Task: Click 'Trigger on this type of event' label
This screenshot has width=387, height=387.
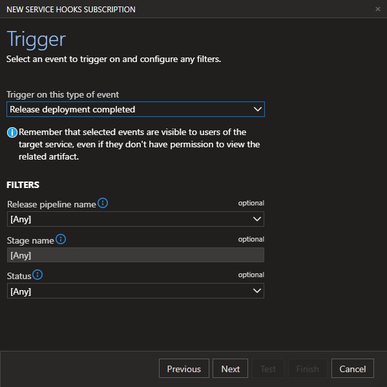Action: click(x=63, y=94)
